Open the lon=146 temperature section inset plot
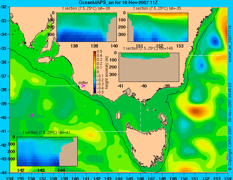 point(149,67)
